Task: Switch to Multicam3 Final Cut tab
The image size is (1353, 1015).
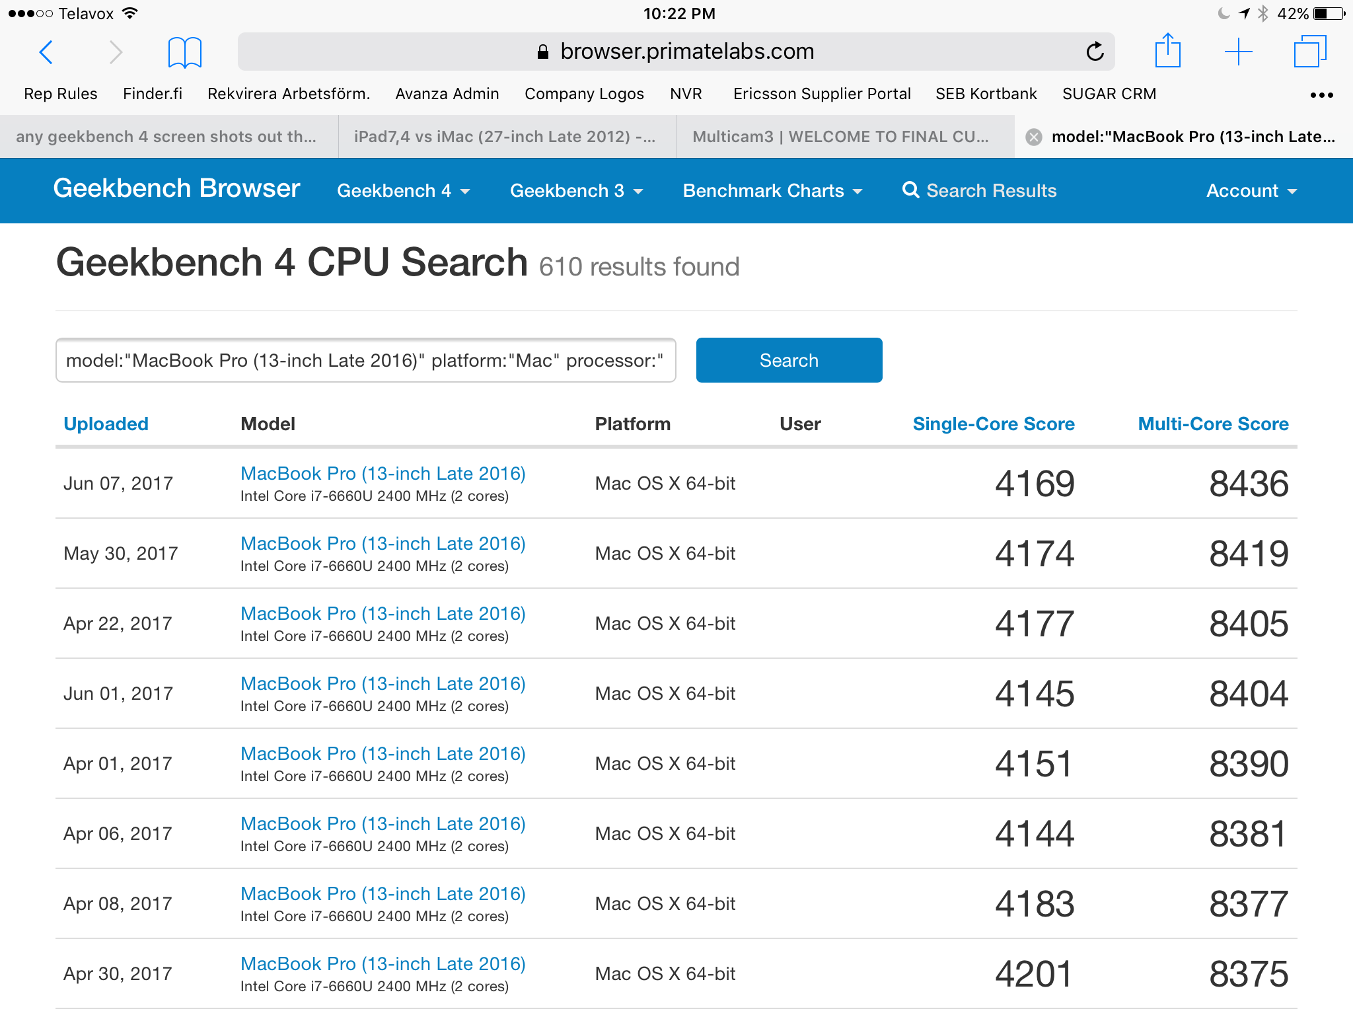Action: pos(846,137)
